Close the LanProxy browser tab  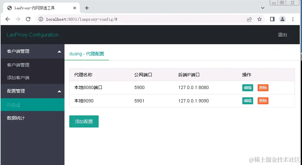pos(75,8)
